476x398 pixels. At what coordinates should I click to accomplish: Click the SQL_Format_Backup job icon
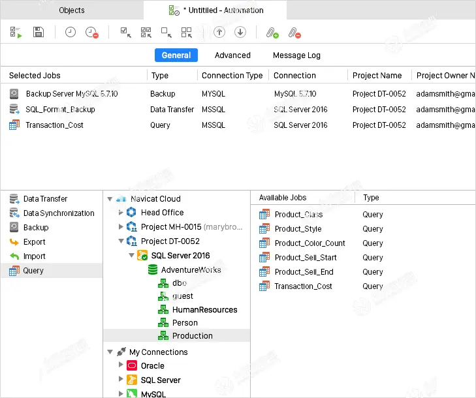14,109
